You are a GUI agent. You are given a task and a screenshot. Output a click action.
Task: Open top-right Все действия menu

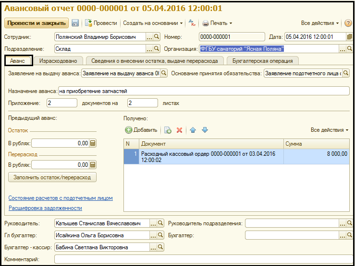(320, 23)
